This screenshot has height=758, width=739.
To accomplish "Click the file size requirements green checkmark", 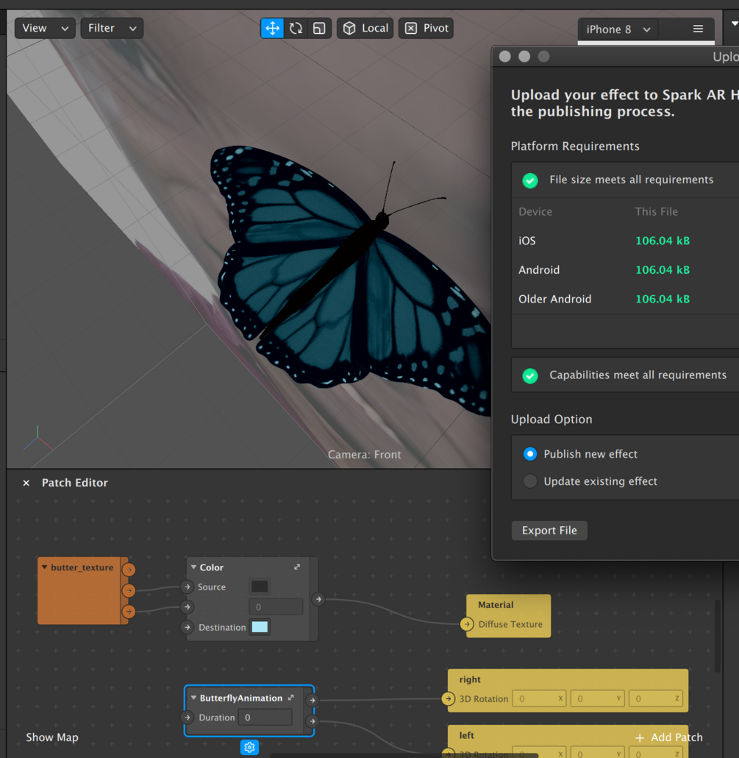I will click(530, 180).
